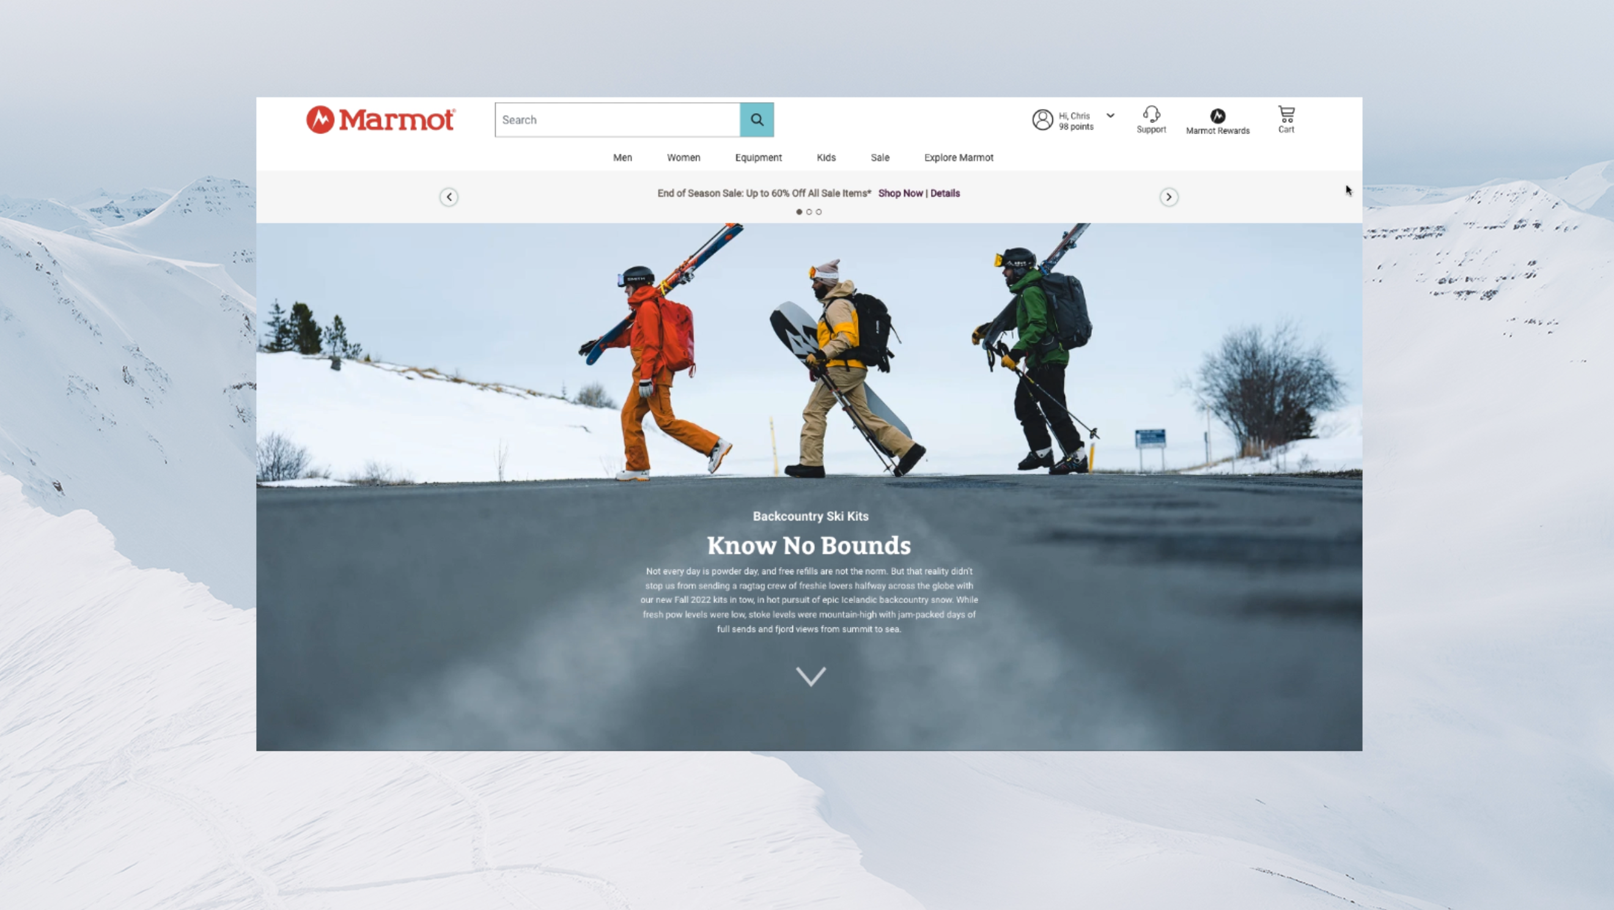Expand the Hi, Chris account dropdown
Image resolution: width=1614 pixels, height=910 pixels.
tap(1110, 116)
